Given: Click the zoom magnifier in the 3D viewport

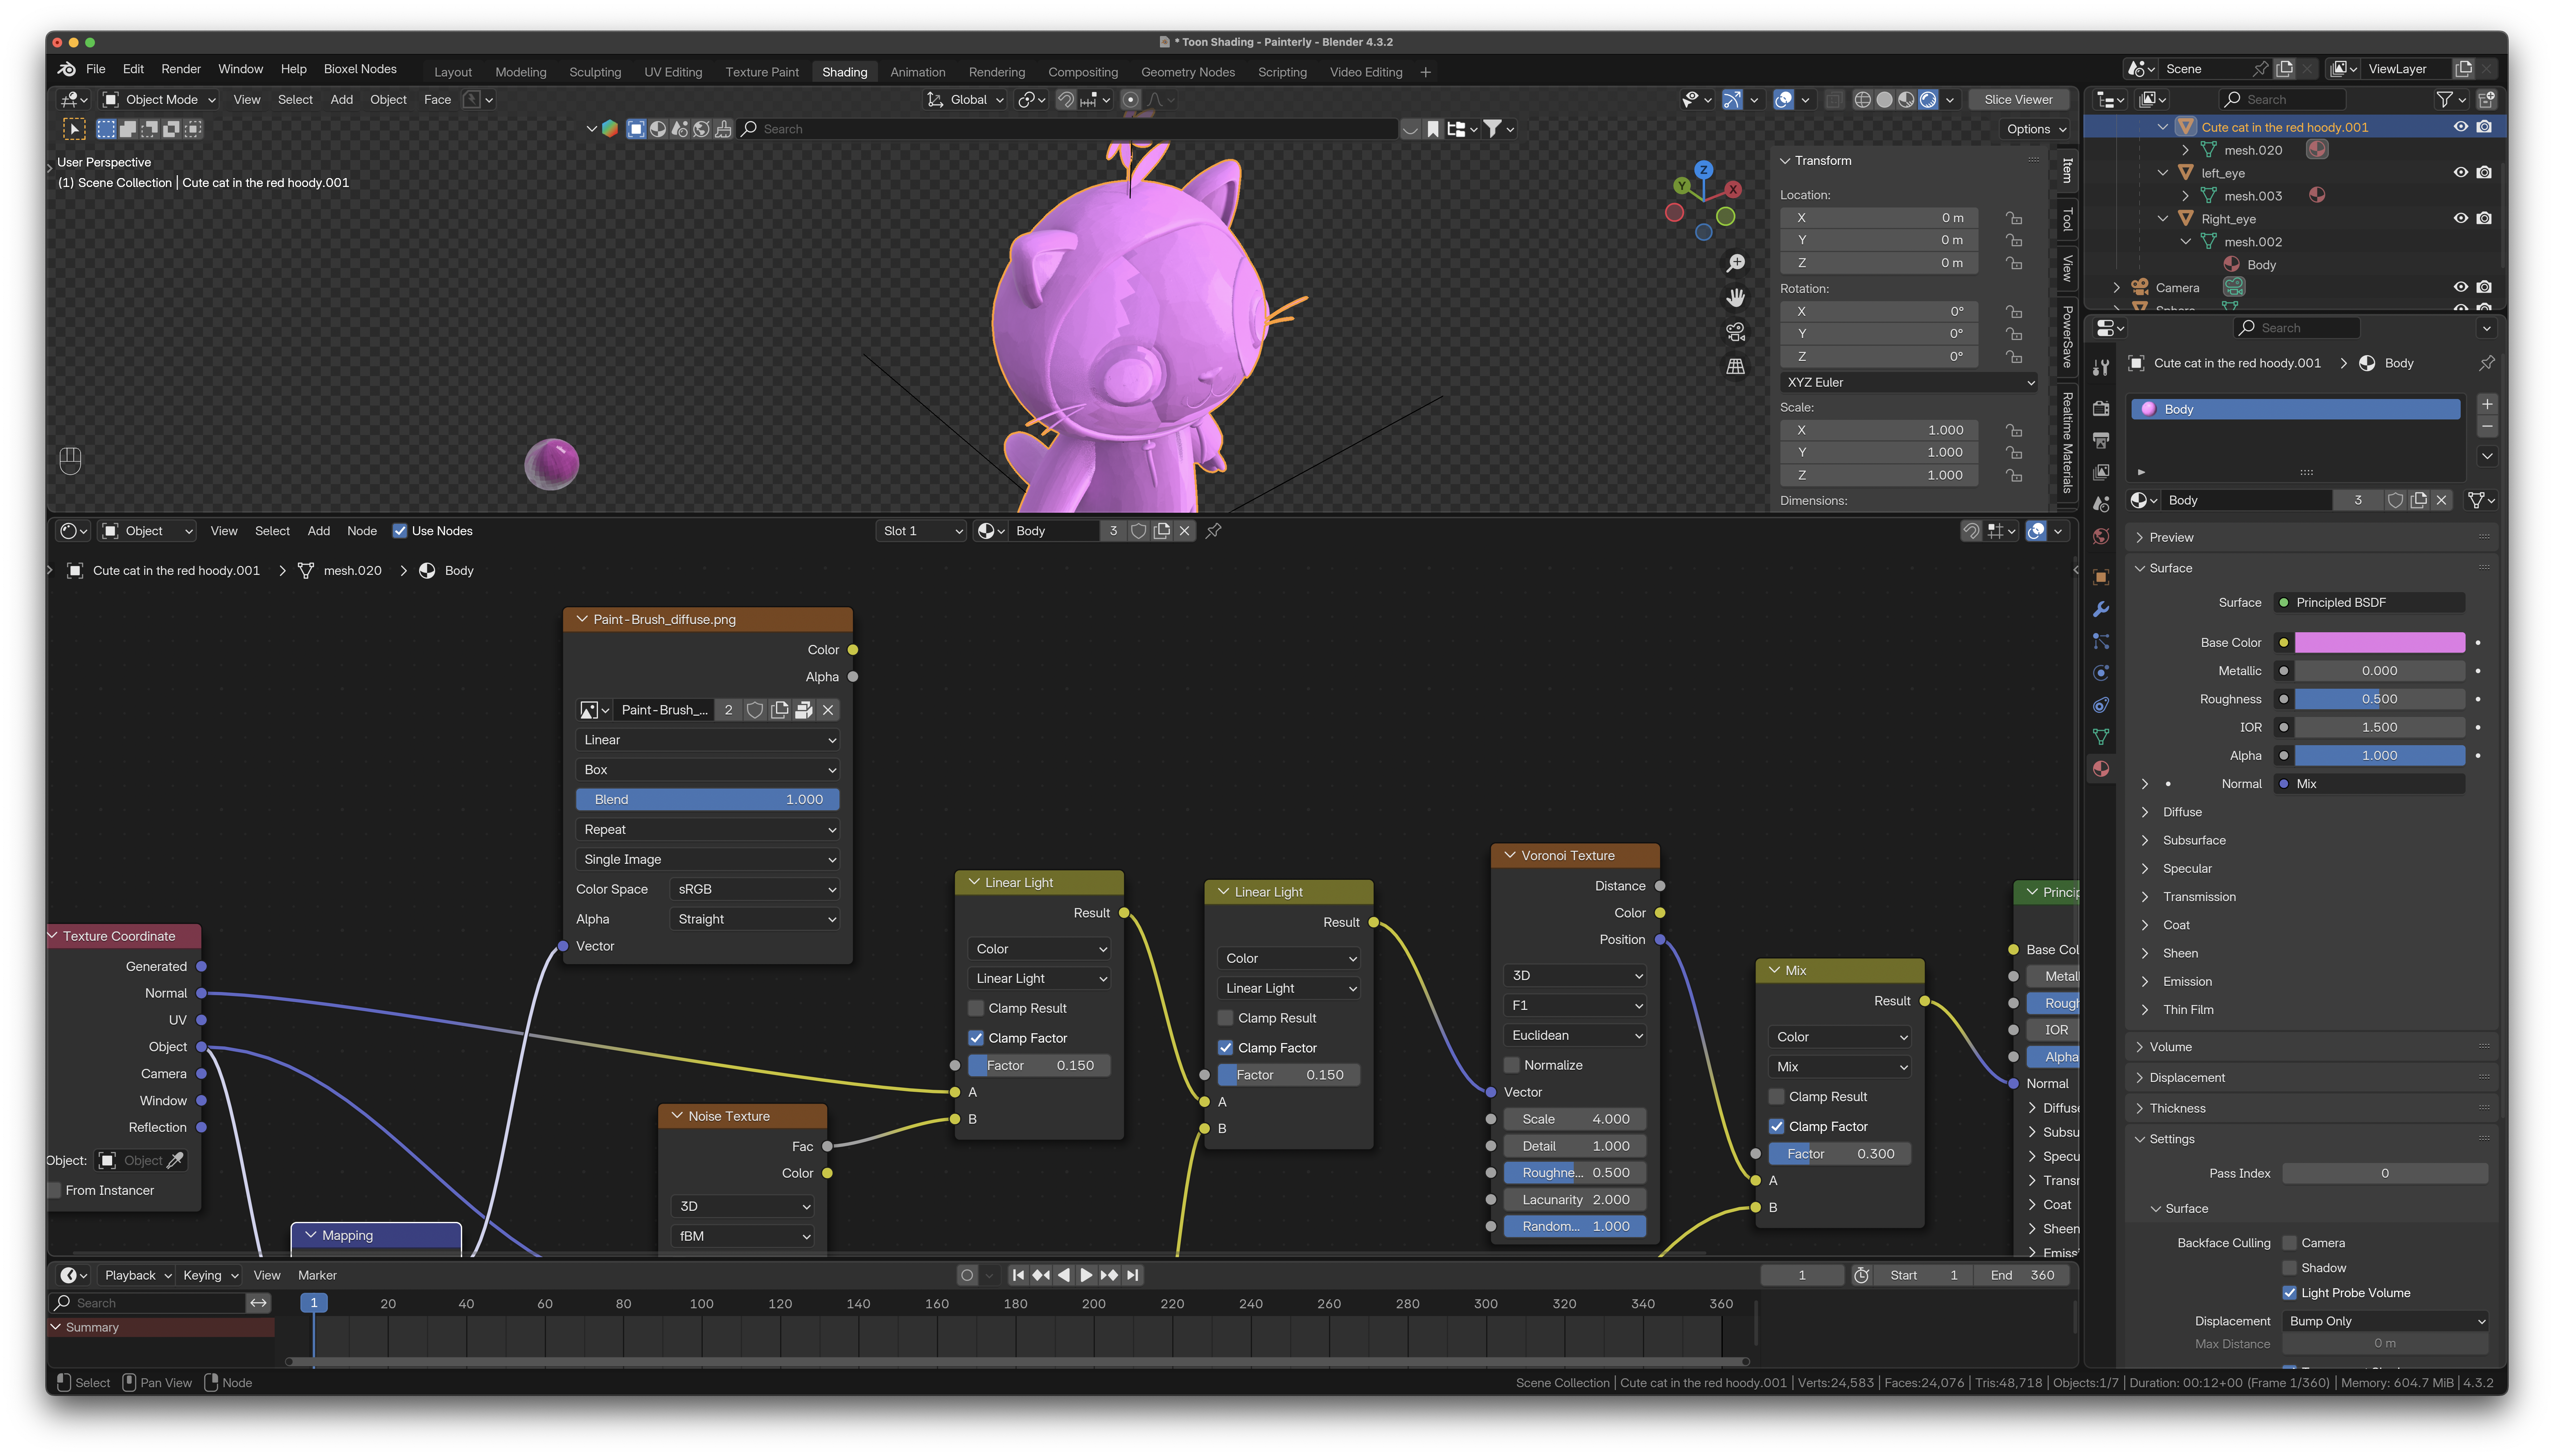Looking at the screenshot, I should pyautogui.click(x=1736, y=263).
